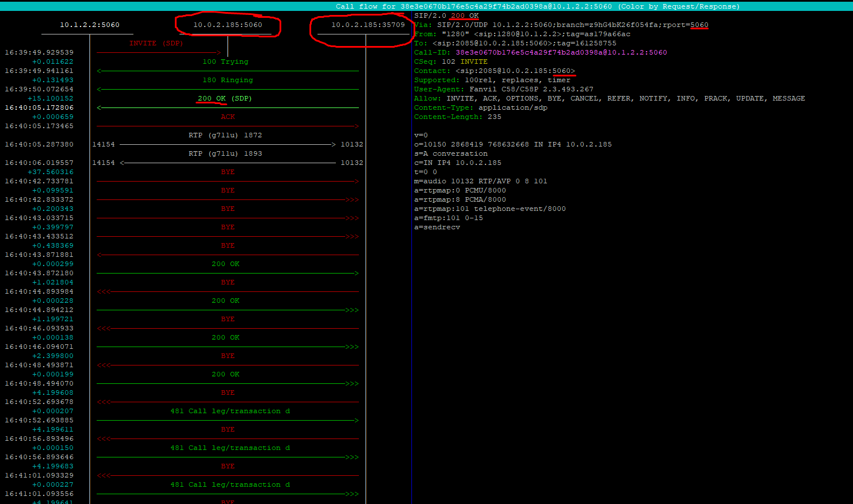Select the m=audio 10132 SDP line
The image size is (853, 504).
point(480,182)
